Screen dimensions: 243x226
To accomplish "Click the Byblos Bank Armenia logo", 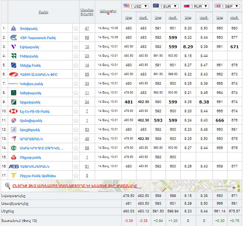I will pos(14,176).
